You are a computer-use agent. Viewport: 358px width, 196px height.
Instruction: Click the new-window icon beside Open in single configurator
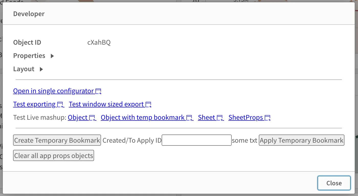click(x=98, y=91)
